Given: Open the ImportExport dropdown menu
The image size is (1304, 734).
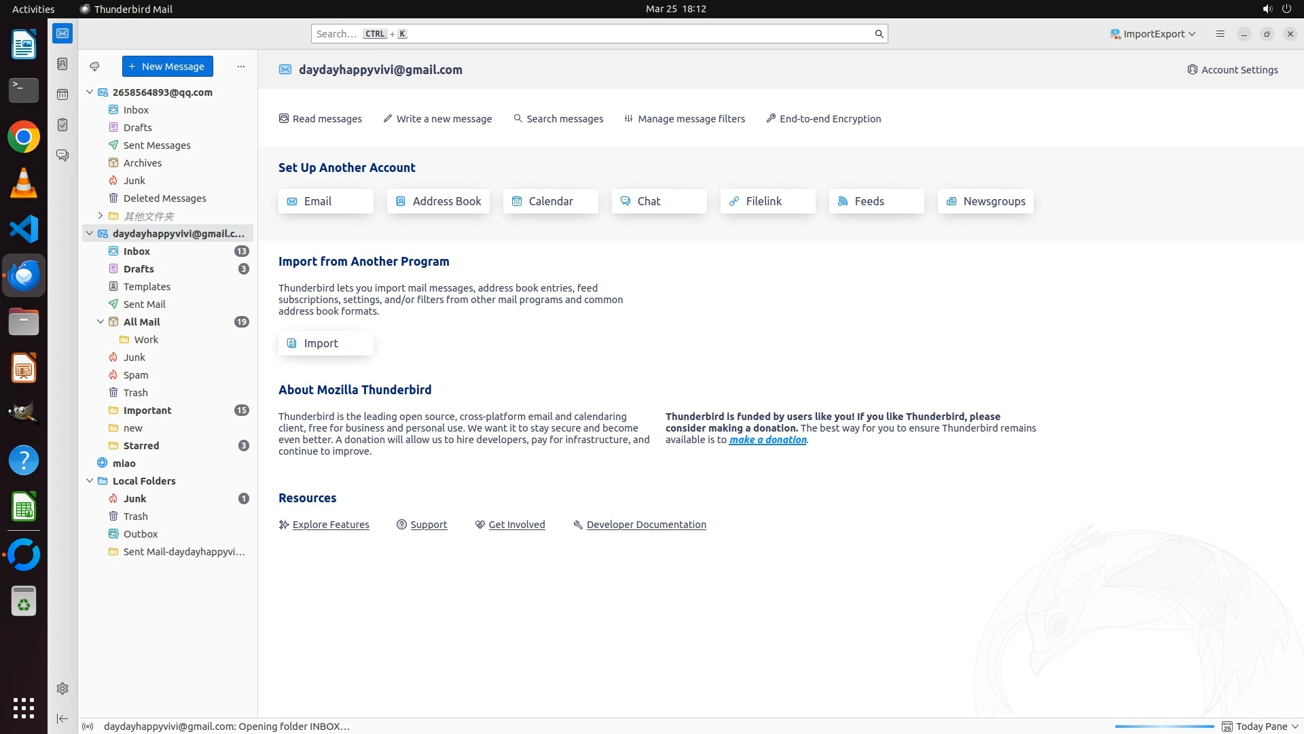Looking at the screenshot, I should coord(1153,34).
